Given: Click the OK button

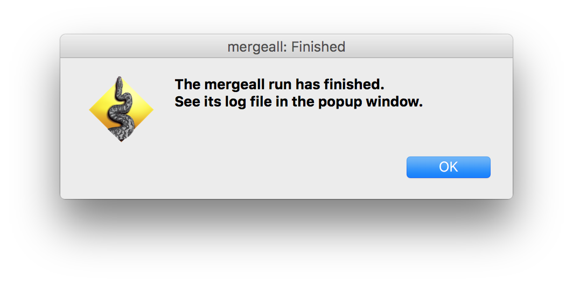Looking at the screenshot, I should [448, 167].
